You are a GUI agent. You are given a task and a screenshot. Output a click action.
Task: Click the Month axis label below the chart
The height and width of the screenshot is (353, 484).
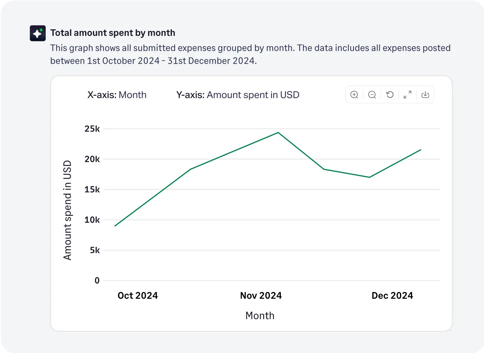(x=260, y=315)
